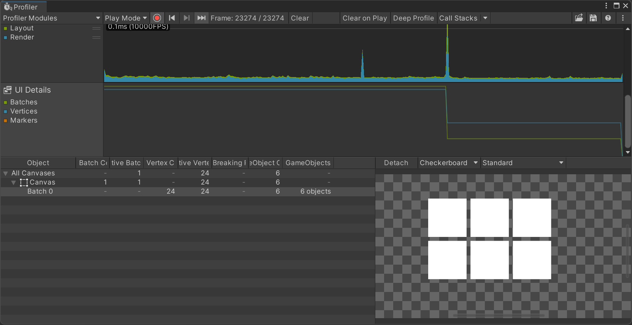Maximize the Profiler window
This screenshot has width=632, height=325.
(616, 6)
